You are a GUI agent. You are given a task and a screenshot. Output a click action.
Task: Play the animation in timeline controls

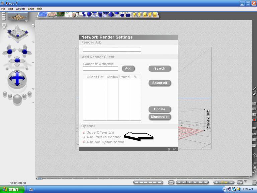[x=195, y=182]
